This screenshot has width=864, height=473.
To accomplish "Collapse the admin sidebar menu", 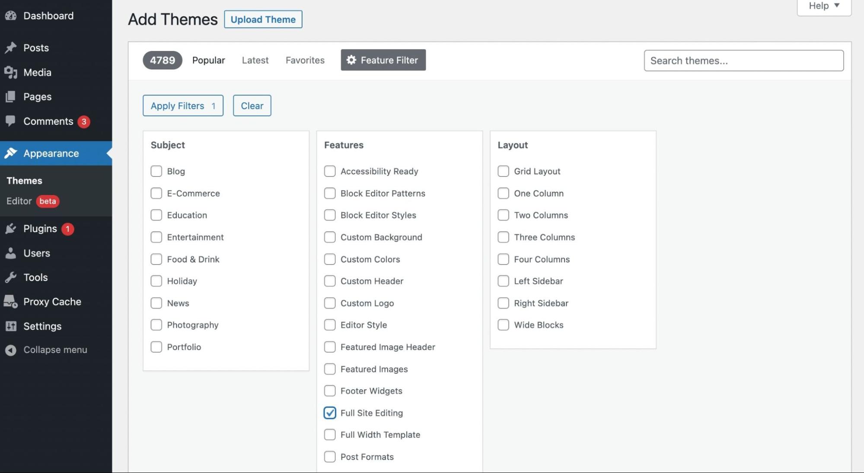I will pyautogui.click(x=55, y=350).
